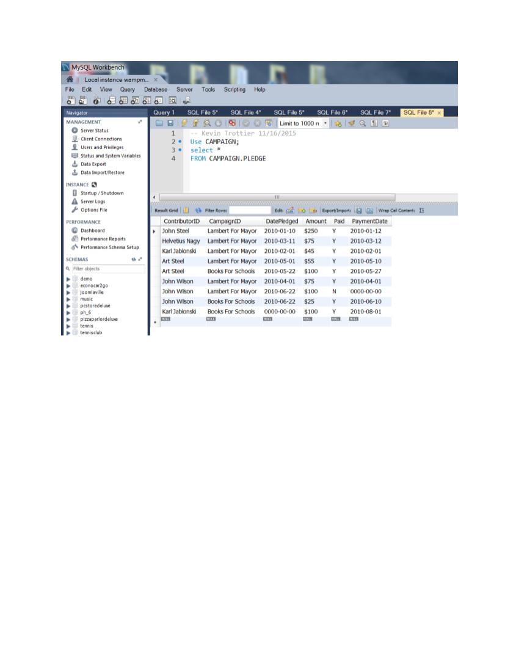The image size is (519, 672).
Task: Click the Dashboard item under Performance
Action: [x=92, y=230]
